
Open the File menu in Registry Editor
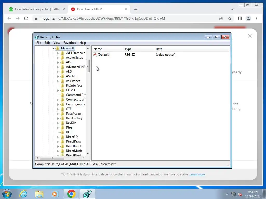(x=39, y=43)
